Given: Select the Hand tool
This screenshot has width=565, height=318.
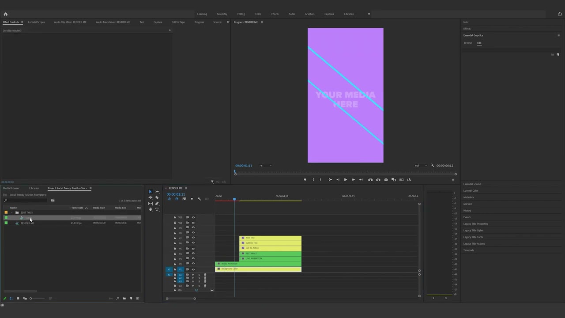Looking at the screenshot, I should click(x=150, y=209).
